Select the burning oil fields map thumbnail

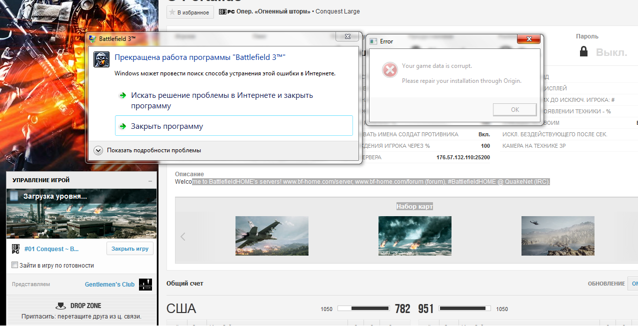pyautogui.click(x=415, y=236)
